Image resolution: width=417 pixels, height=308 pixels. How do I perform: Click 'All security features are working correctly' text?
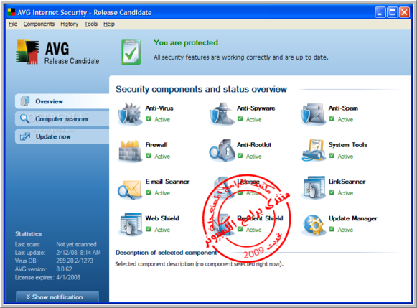pos(240,57)
